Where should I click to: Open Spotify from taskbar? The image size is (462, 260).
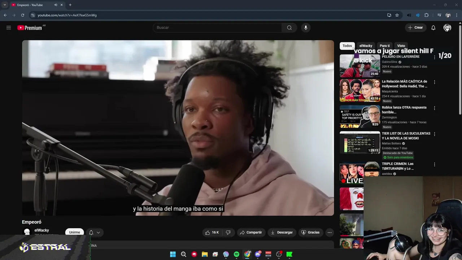click(236, 254)
